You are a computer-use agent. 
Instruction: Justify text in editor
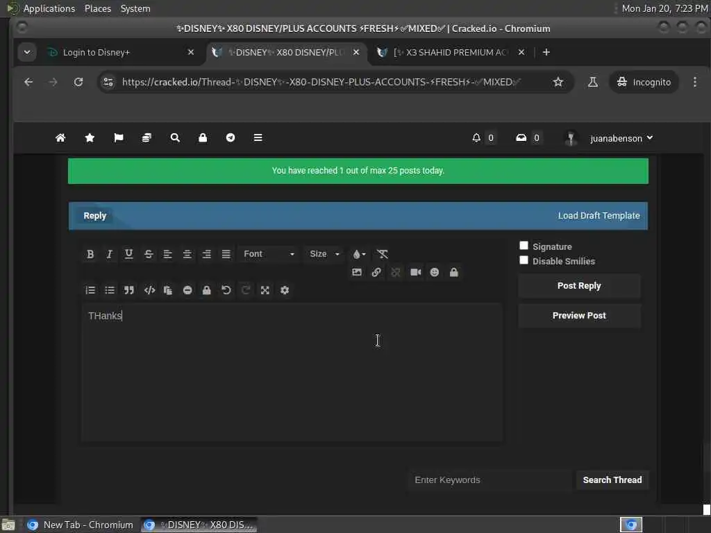226,254
